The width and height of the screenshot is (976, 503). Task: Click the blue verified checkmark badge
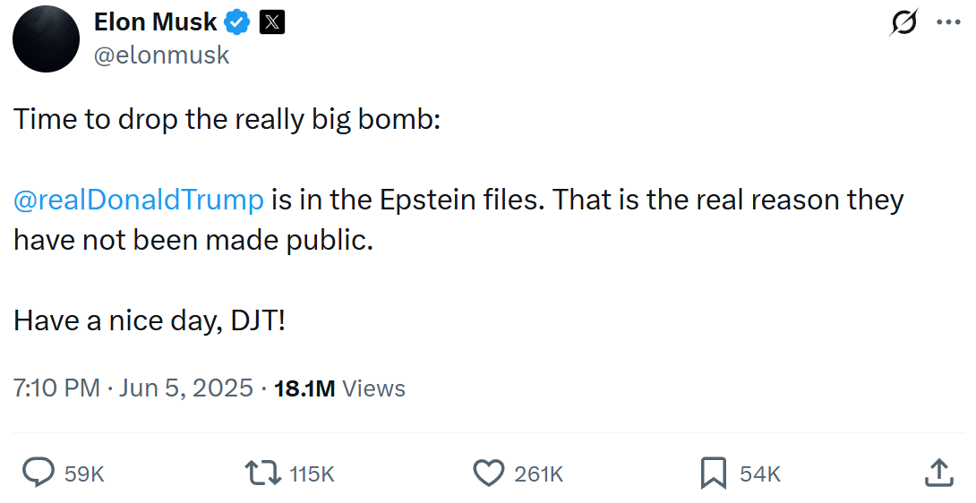pos(237,23)
